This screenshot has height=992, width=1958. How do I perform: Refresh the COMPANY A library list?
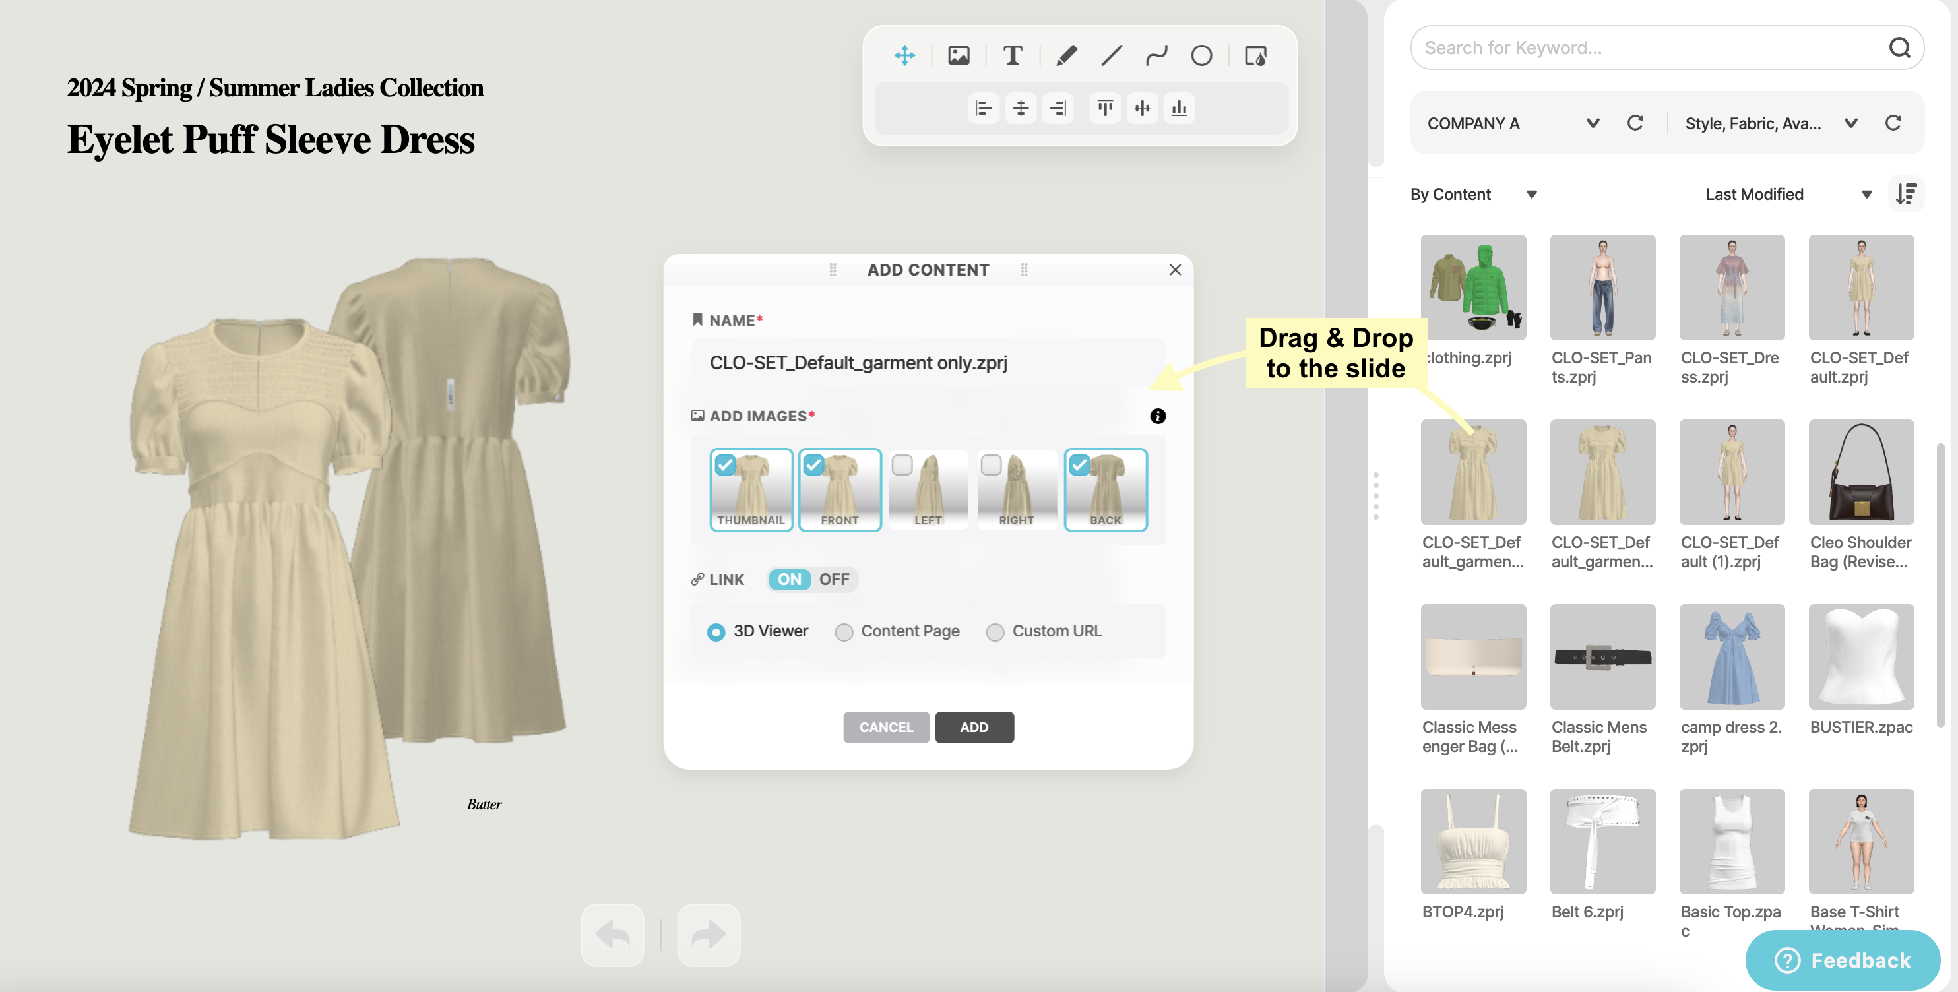click(1637, 123)
